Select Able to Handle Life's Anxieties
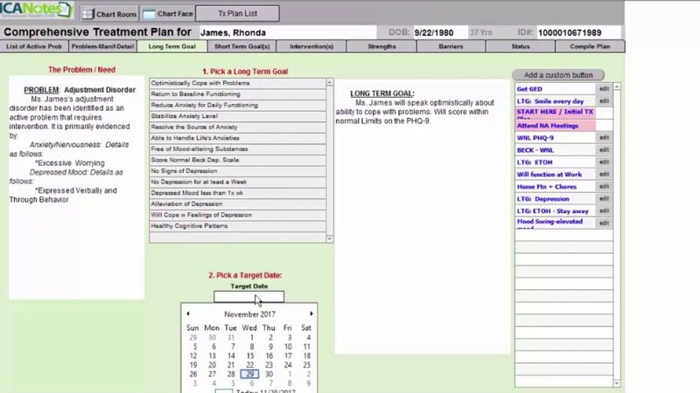 tap(237, 138)
